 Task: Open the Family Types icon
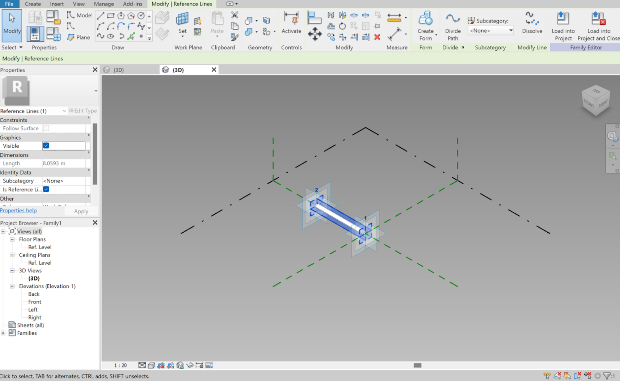pos(53,34)
